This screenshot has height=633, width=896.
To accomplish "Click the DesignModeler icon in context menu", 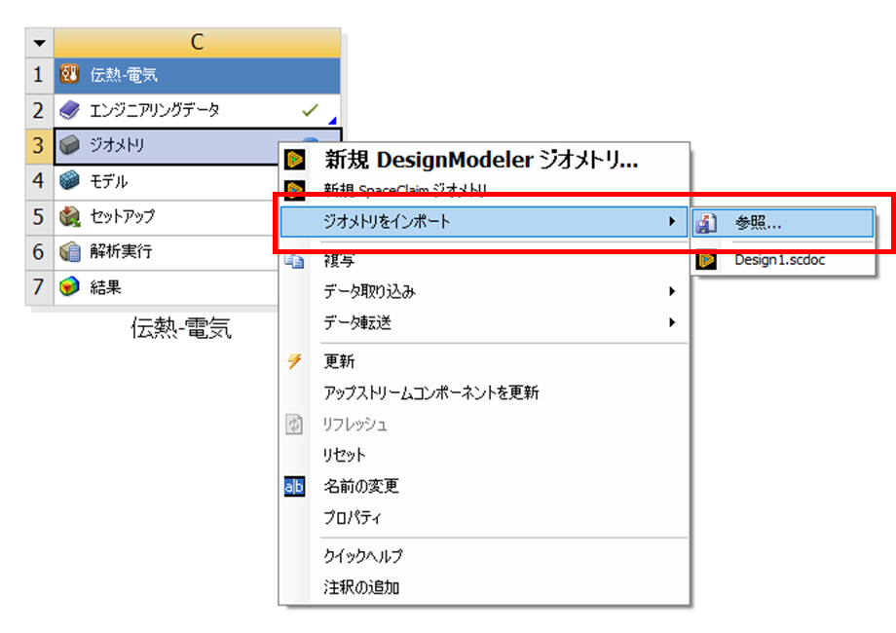I will pyautogui.click(x=295, y=160).
